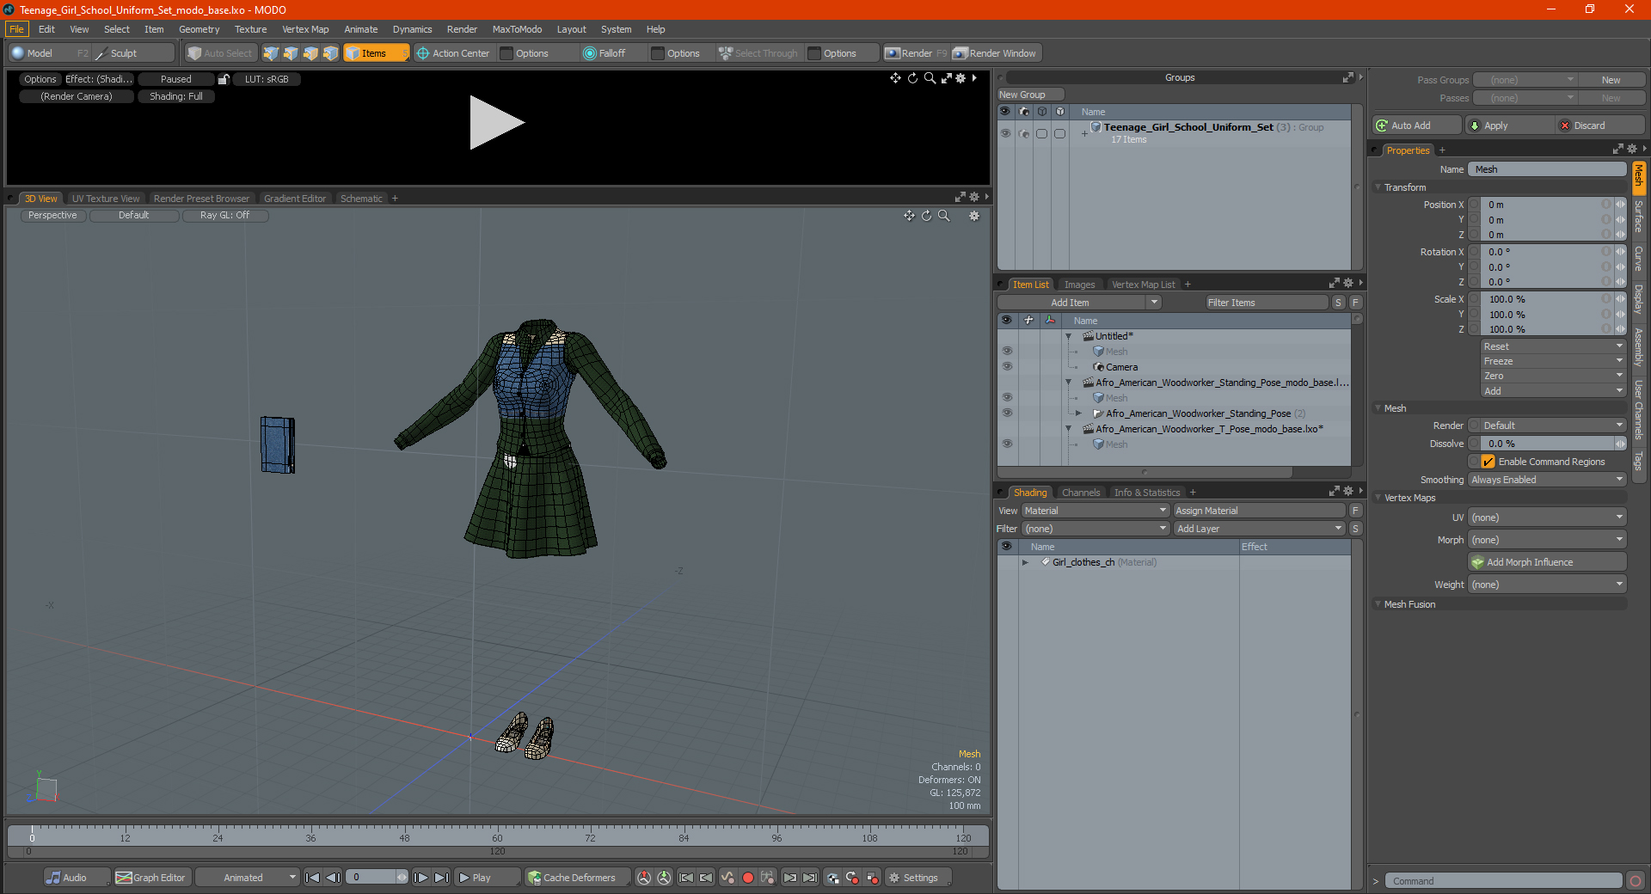Toggle the render preview lock icon
This screenshot has width=1651, height=894.
click(x=224, y=79)
